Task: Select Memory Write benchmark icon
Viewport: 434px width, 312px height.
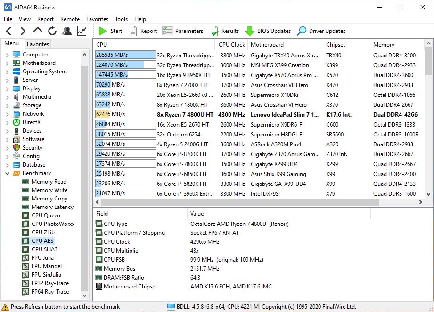Action: point(25,190)
